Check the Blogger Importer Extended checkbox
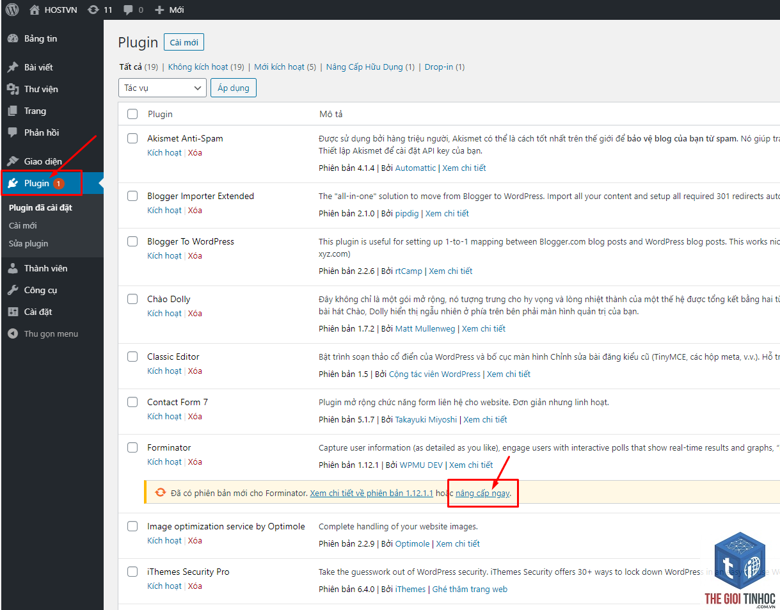Image resolution: width=780 pixels, height=610 pixels. (x=132, y=196)
